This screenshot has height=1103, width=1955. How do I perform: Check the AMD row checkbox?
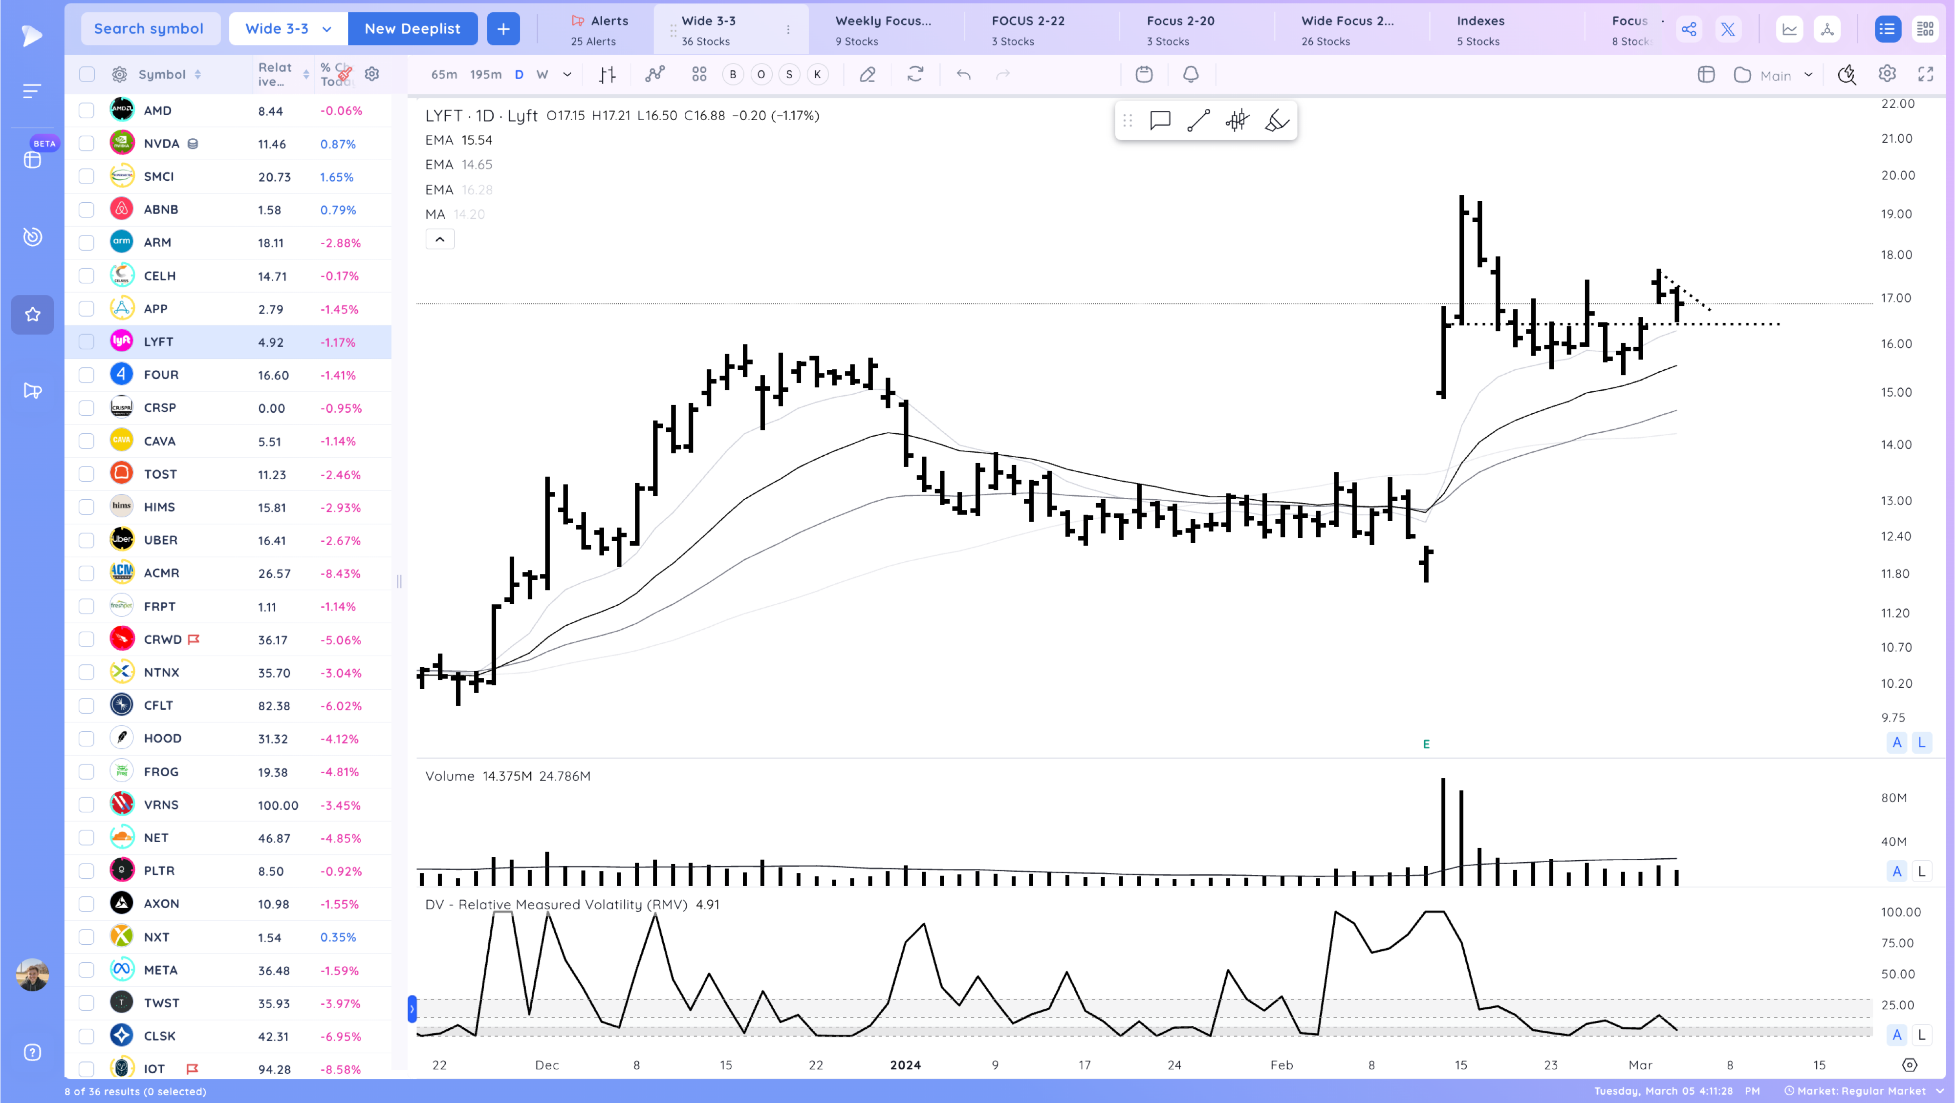pyautogui.click(x=87, y=110)
